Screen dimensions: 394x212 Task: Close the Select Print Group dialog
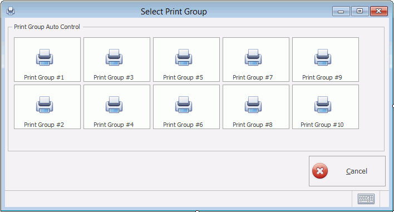tap(379, 11)
